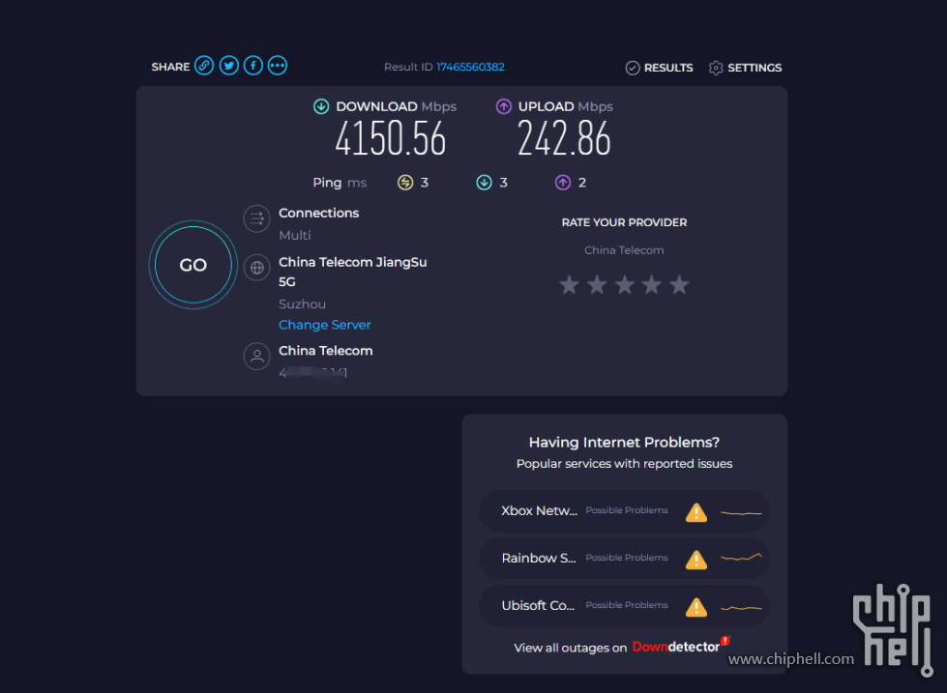
Task: Click the Having Internet Problems heading
Action: point(624,443)
